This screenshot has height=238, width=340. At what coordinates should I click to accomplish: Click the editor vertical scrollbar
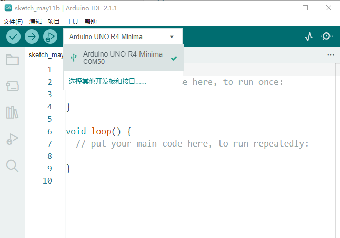click(337, 150)
